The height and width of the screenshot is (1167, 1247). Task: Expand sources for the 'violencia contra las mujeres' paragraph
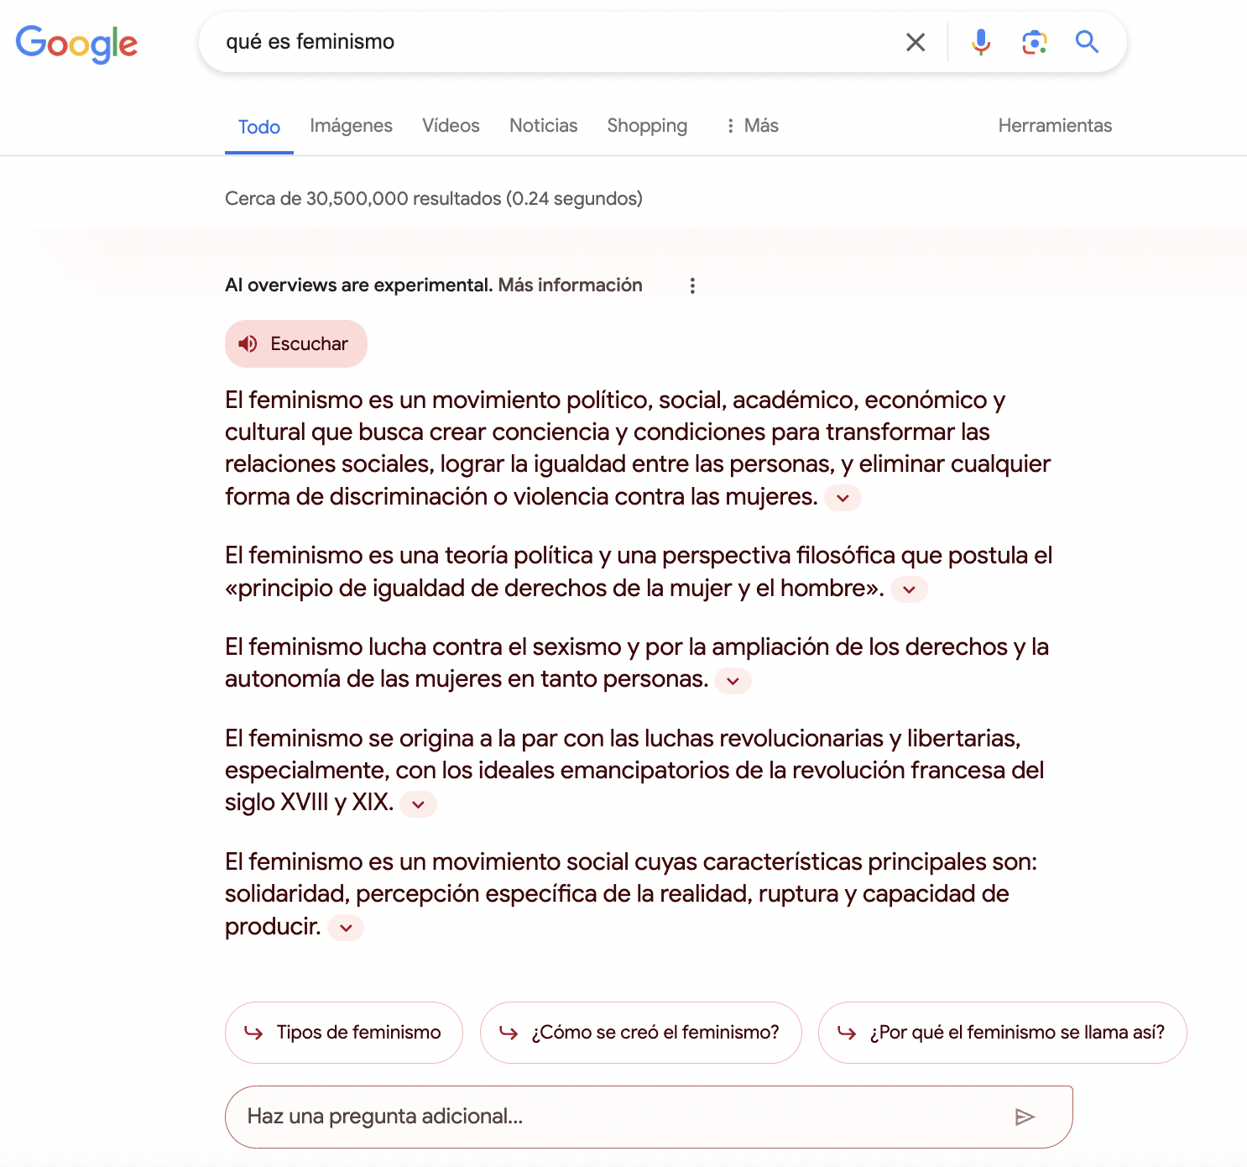click(843, 498)
